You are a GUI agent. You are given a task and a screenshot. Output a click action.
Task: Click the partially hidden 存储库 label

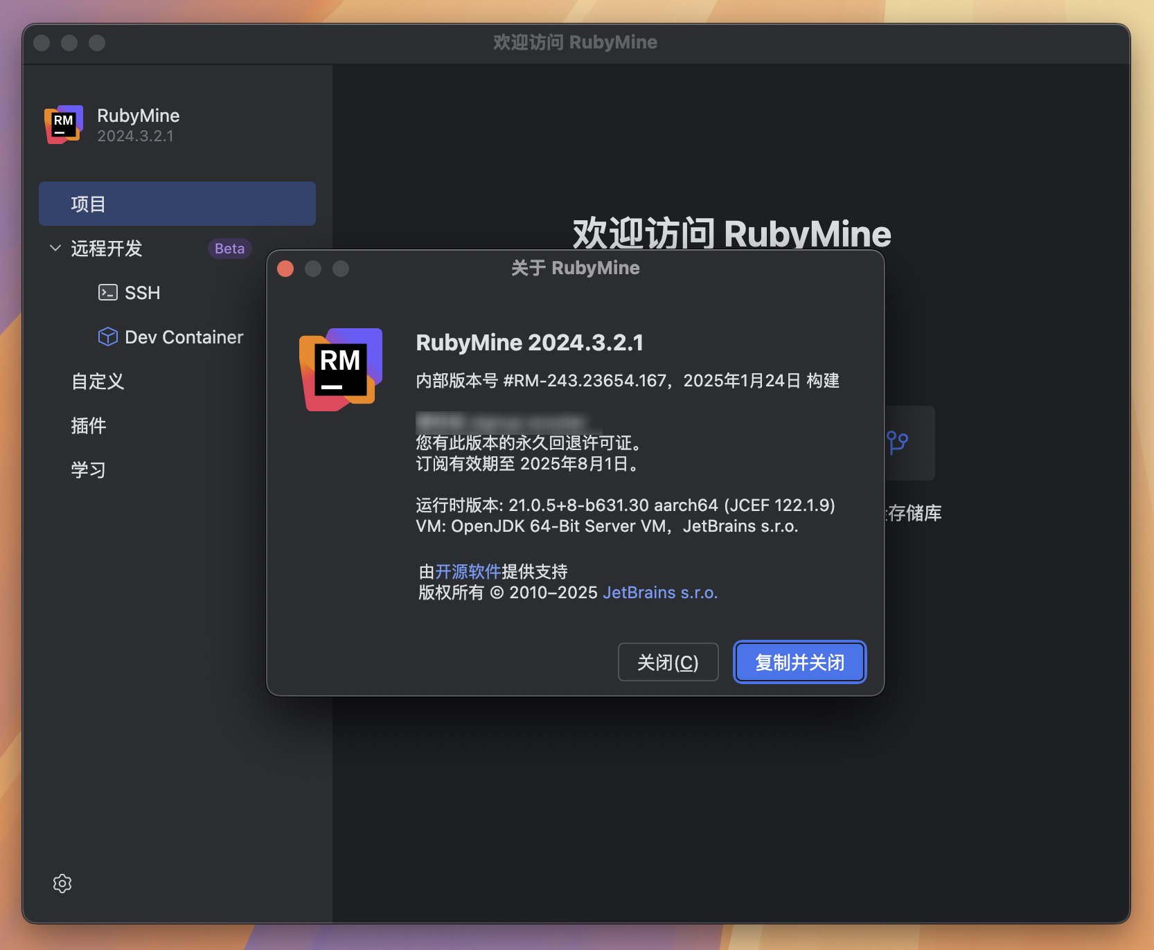coord(914,512)
